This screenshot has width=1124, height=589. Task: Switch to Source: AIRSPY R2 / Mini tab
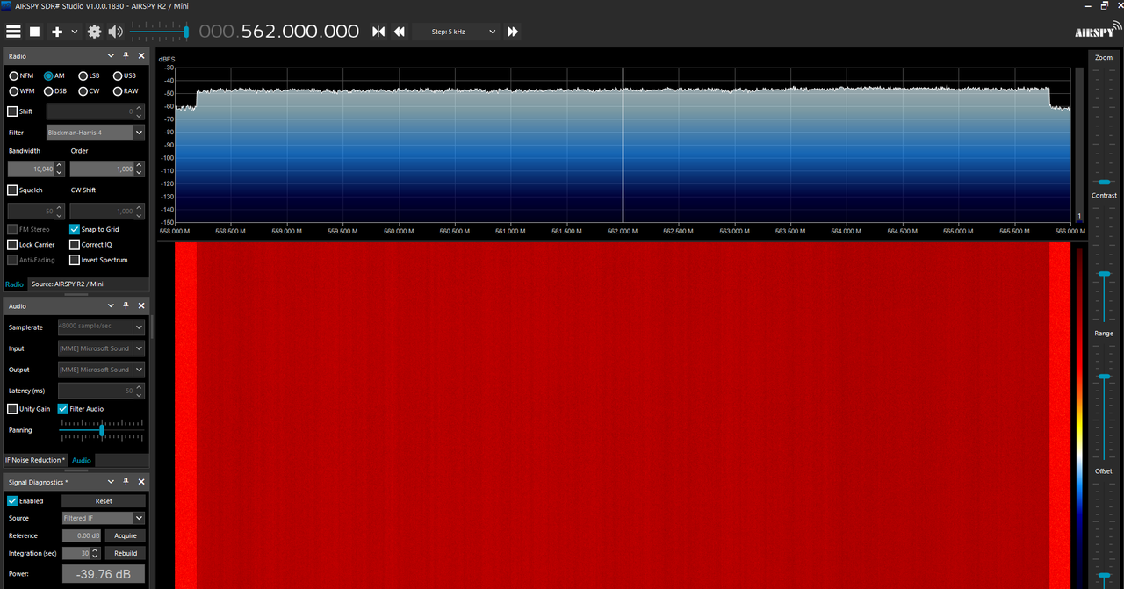(x=68, y=284)
